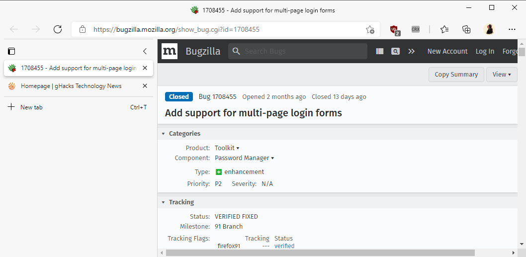Click the 'Closed 13 days ago' text
Viewport: 526px width, 257px height.
coord(339,96)
